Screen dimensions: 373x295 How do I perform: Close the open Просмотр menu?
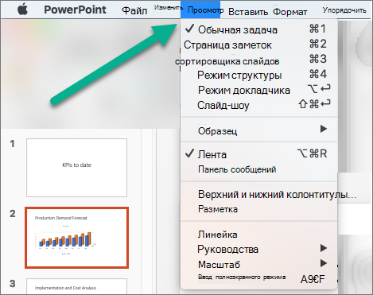point(200,10)
